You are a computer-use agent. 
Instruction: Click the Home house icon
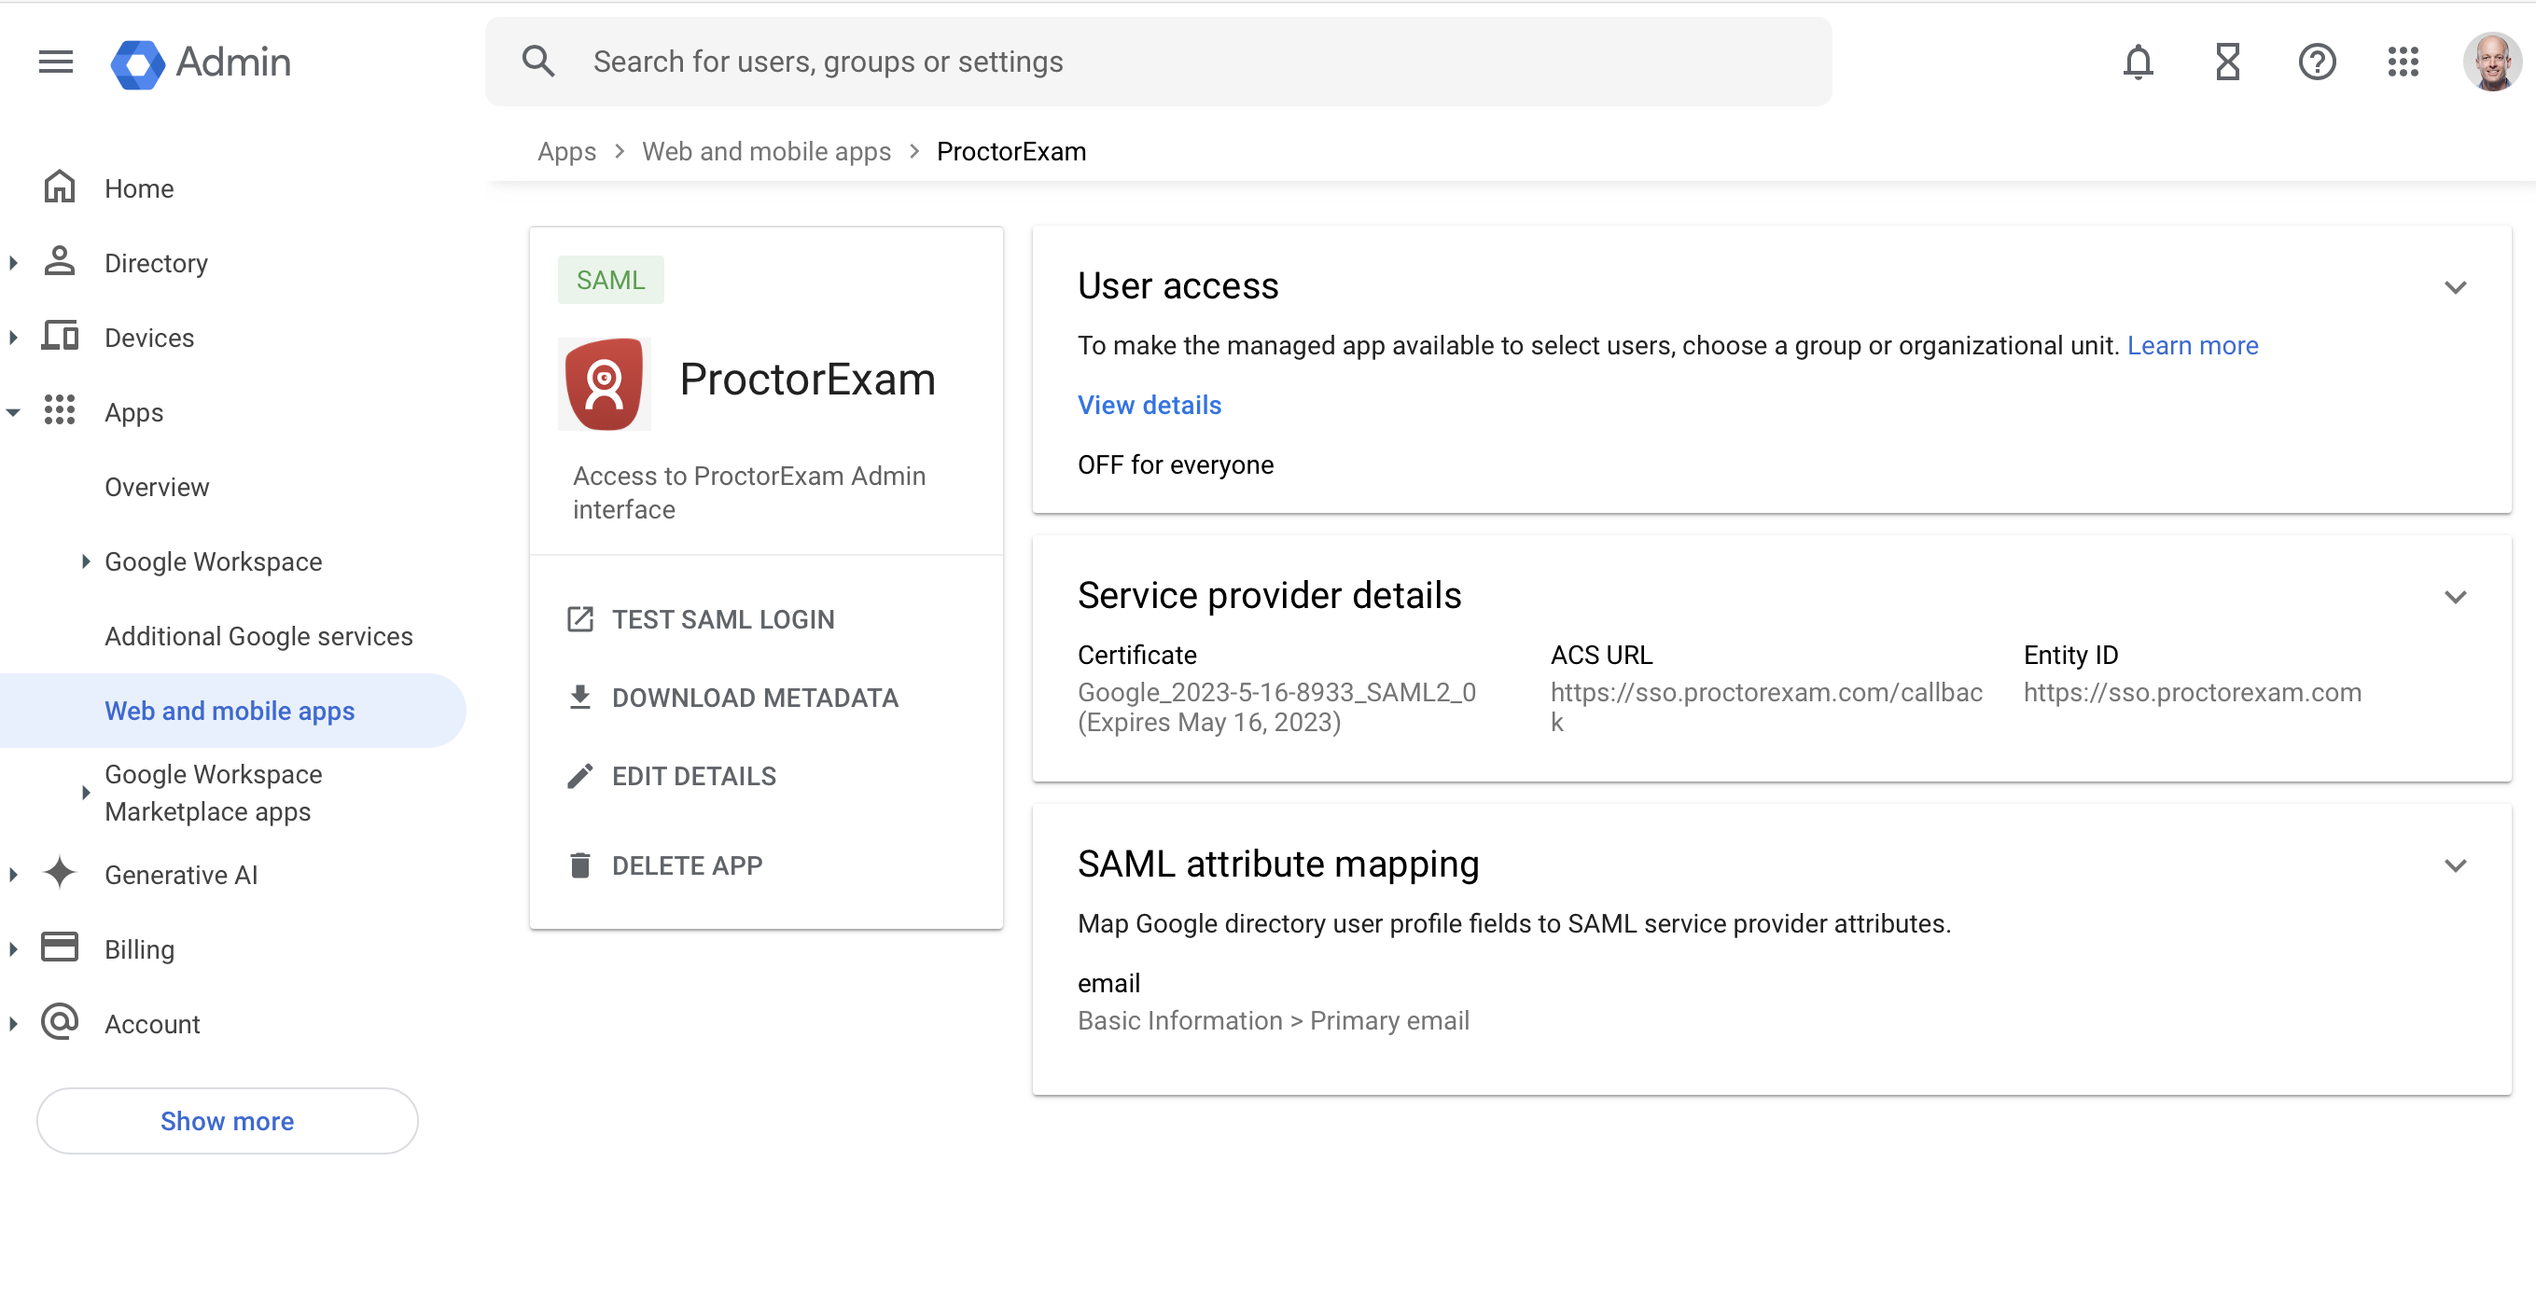pos(60,187)
